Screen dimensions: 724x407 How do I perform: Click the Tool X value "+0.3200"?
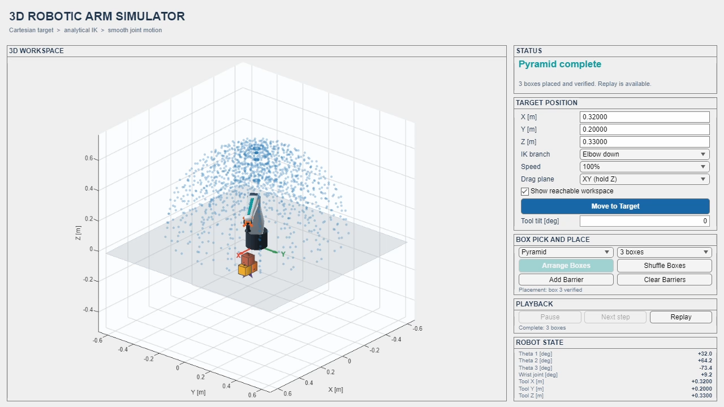tap(701, 382)
